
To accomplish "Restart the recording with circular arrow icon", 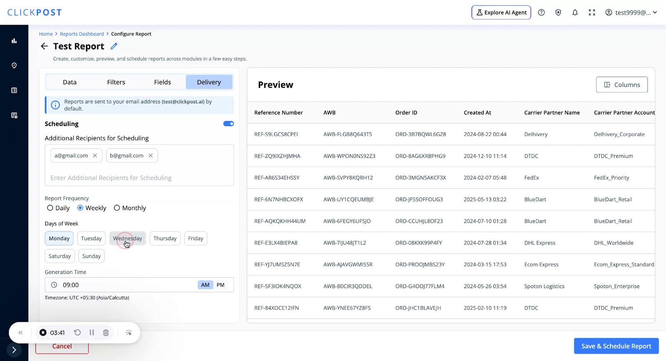I will (77, 333).
